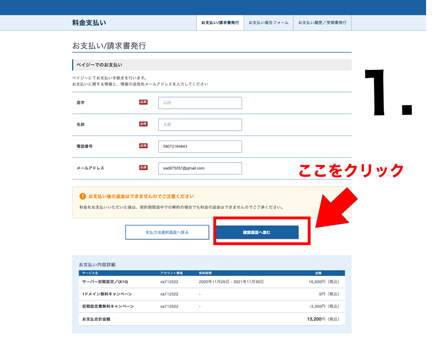Viewport: 435px width, 357px height.
Task: Click the 必須 badge next to 苗字
Action: [143, 102]
